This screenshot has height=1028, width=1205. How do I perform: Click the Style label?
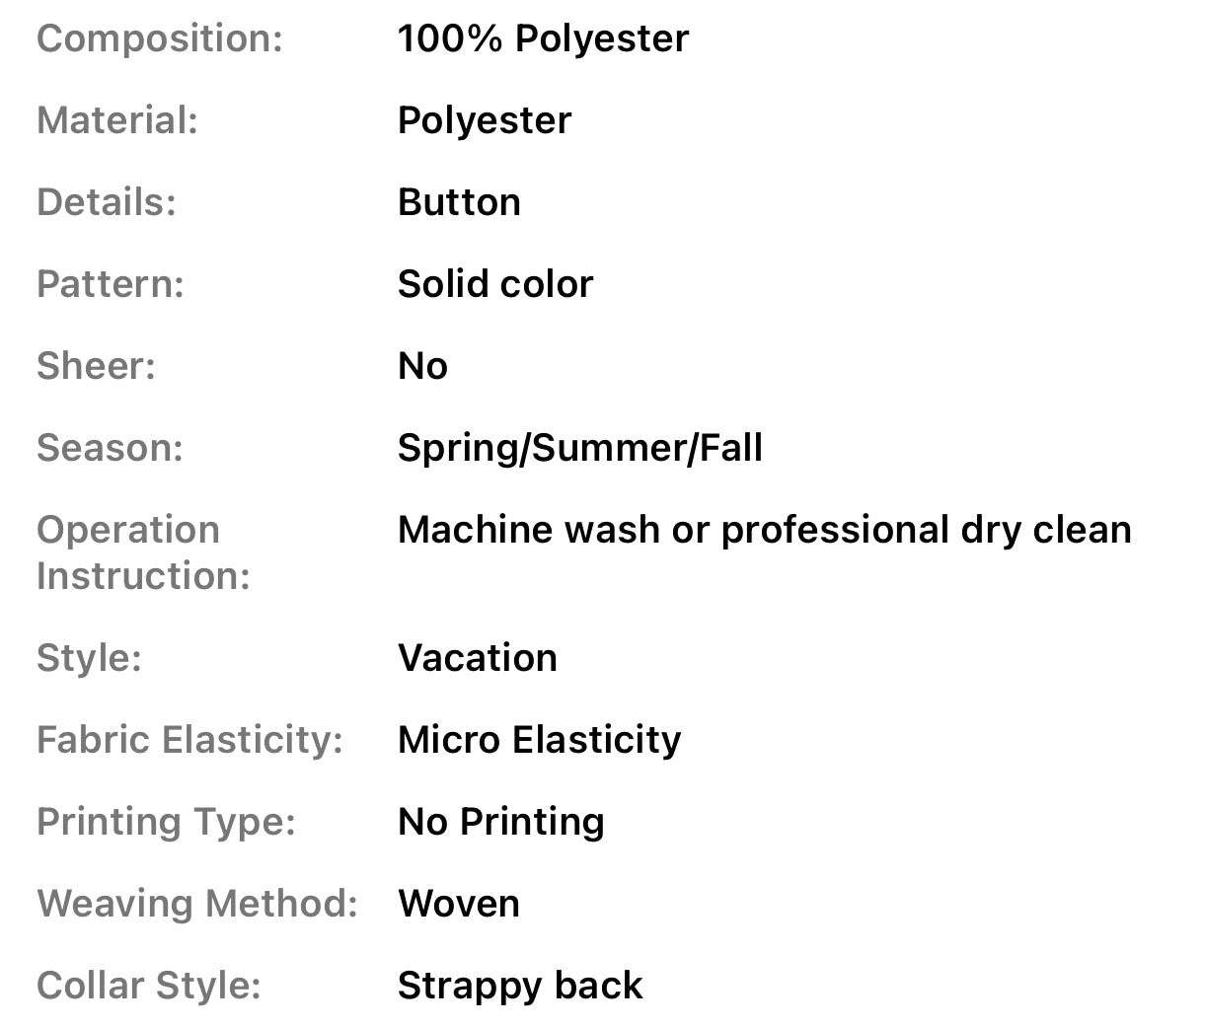click(x=89, y=658)
